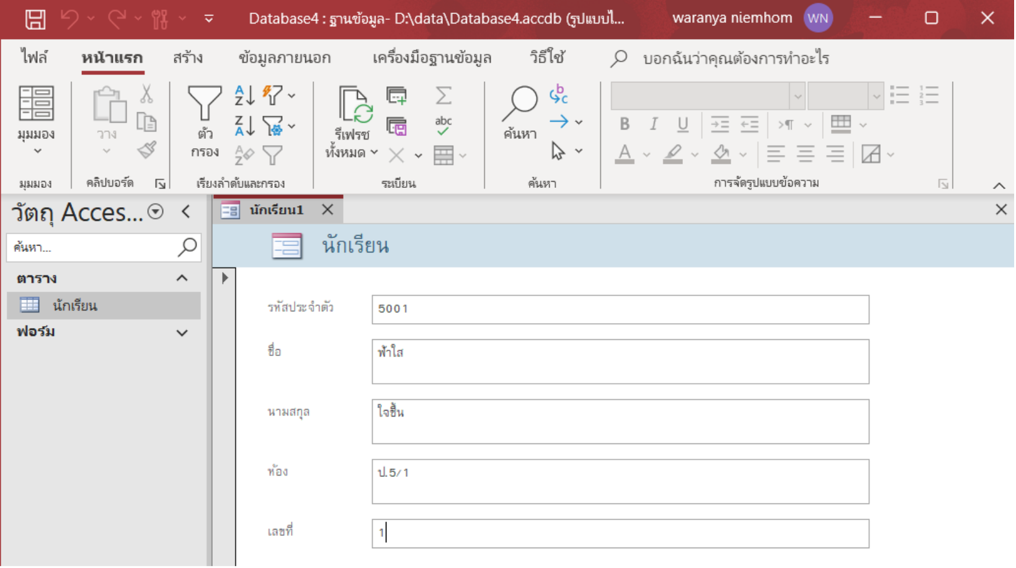
Task: Toggle Italic text formatting
Action: pyautogui.click(x=654, y=125)
